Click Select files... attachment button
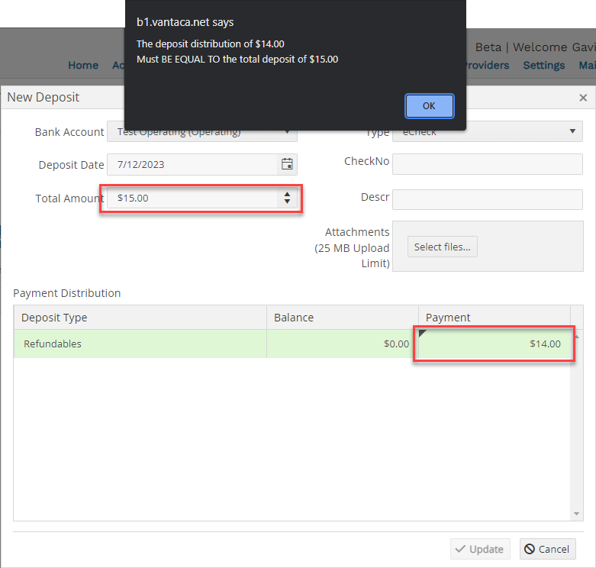Image resolution: width=596 pixels, height=568 pixels. (443, 247)
